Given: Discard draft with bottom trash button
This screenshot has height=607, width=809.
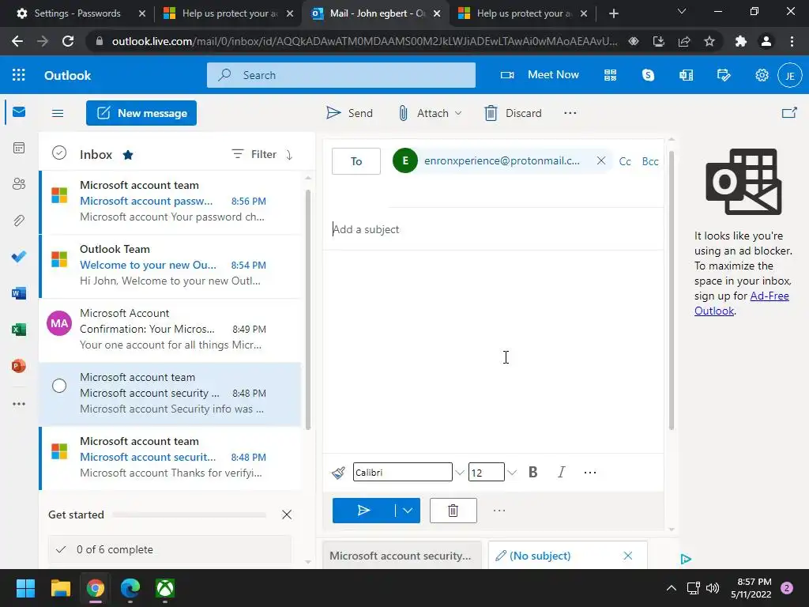Looking at the screenshot, I should click(x=453, y=511).
